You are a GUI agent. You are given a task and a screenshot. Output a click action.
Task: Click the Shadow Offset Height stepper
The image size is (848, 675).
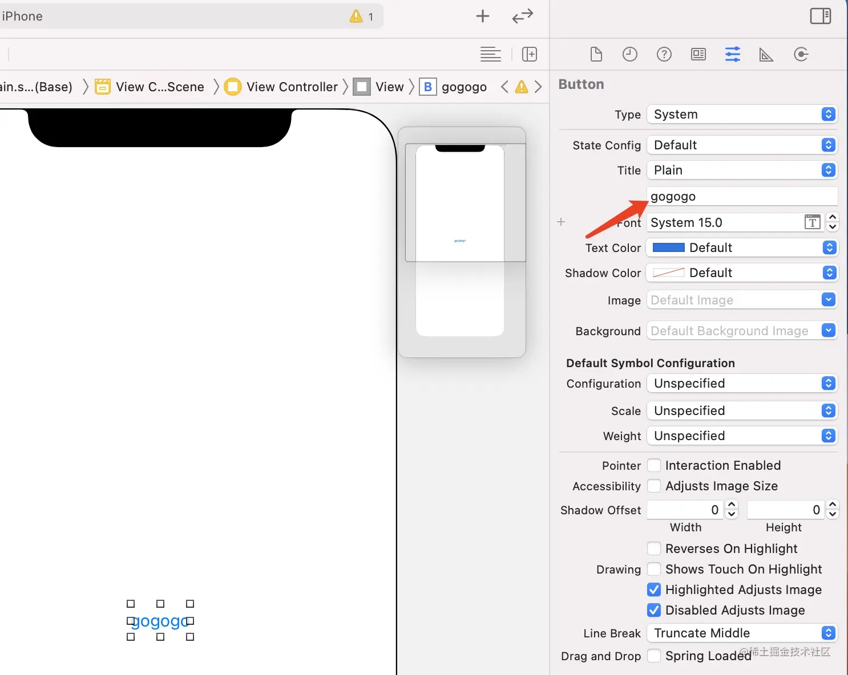tap(833, 510)
